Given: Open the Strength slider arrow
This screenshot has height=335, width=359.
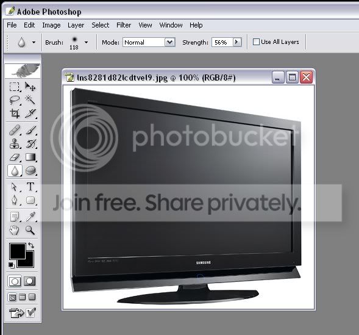Looking at the screenshot, I should coord(237,42).
